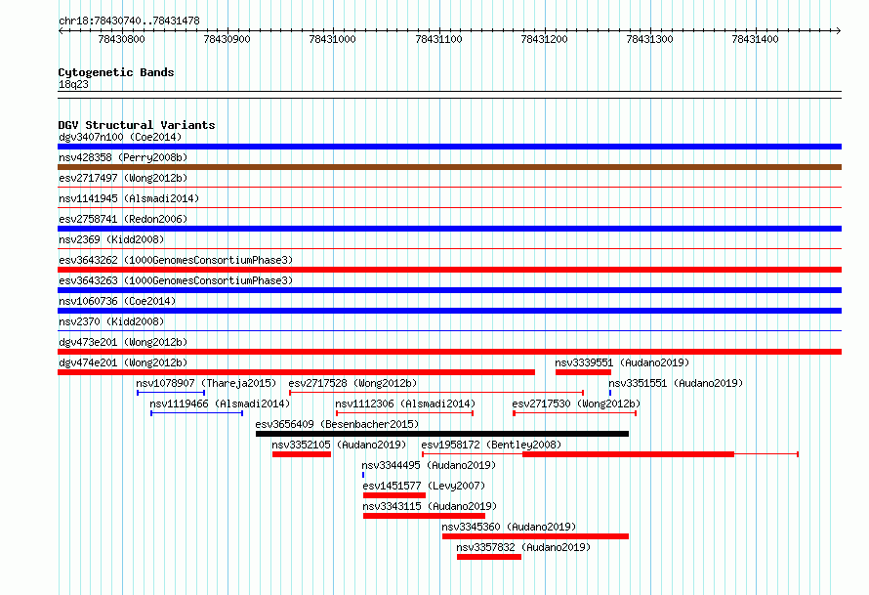The width and height of the screenshot is (869, 595).
Task: Click the ruler's left arrow end
Action: 61,30
